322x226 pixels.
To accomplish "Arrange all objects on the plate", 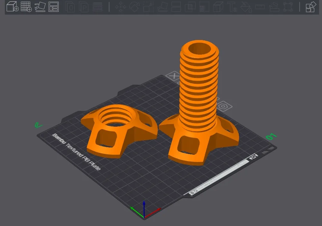I will [x=54, y=6].
